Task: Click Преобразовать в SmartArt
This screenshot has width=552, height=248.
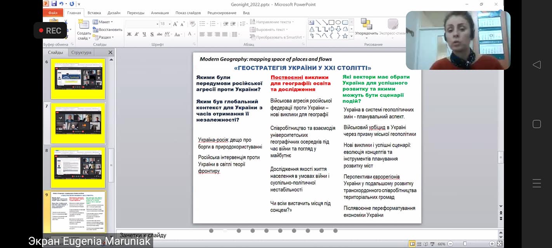Action: point(277,37)
